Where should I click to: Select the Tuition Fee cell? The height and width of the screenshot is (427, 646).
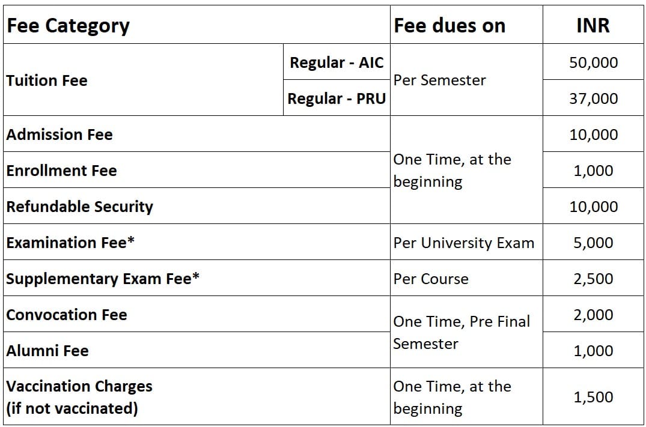(143, 80)
